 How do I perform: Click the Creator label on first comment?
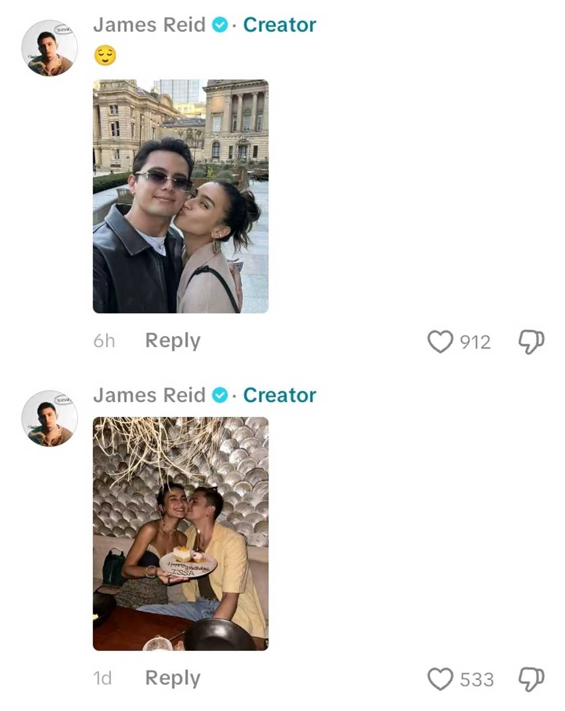[x=279, y=25]
